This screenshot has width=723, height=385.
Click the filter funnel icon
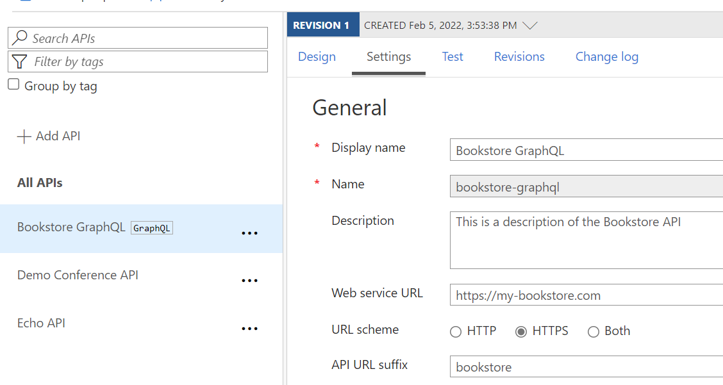tap(20, 61)
